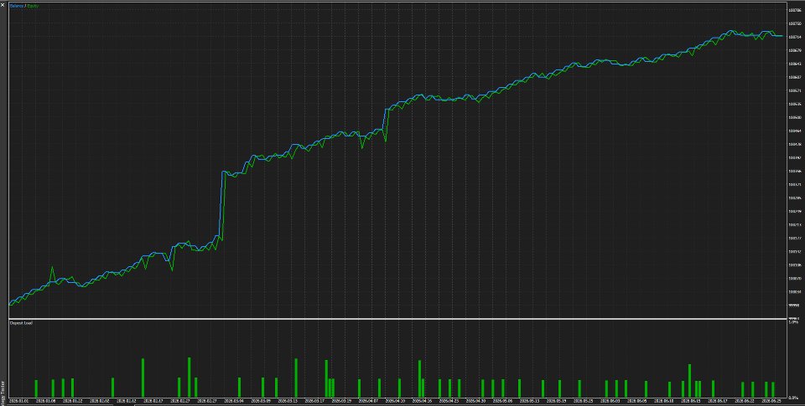Click the Deposit Load chart title

(x=21, y=323)
